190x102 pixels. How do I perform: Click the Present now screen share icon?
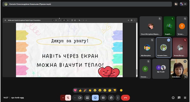click(x=87, y=98)
